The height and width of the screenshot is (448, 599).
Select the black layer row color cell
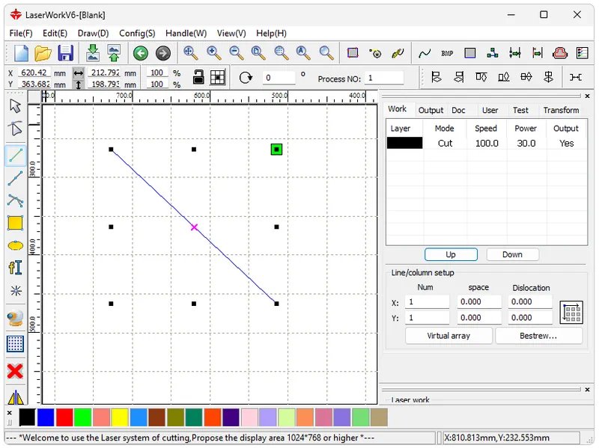[x=404, y=143]
